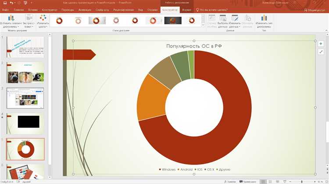This screenshot has width=329, height=184.
Task: Select the dark green OS X segment
Action: click(x=182, y=65)
